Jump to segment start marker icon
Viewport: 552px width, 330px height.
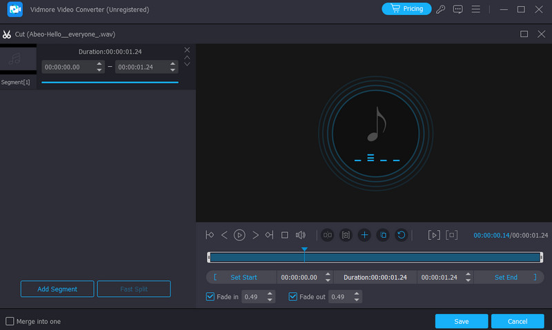pyautogui.click(x=210, y=235)
